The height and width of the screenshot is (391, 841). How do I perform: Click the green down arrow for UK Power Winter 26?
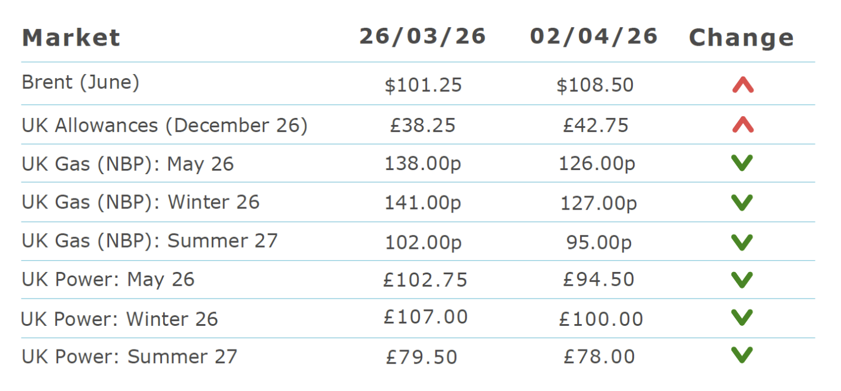(742, 318)
